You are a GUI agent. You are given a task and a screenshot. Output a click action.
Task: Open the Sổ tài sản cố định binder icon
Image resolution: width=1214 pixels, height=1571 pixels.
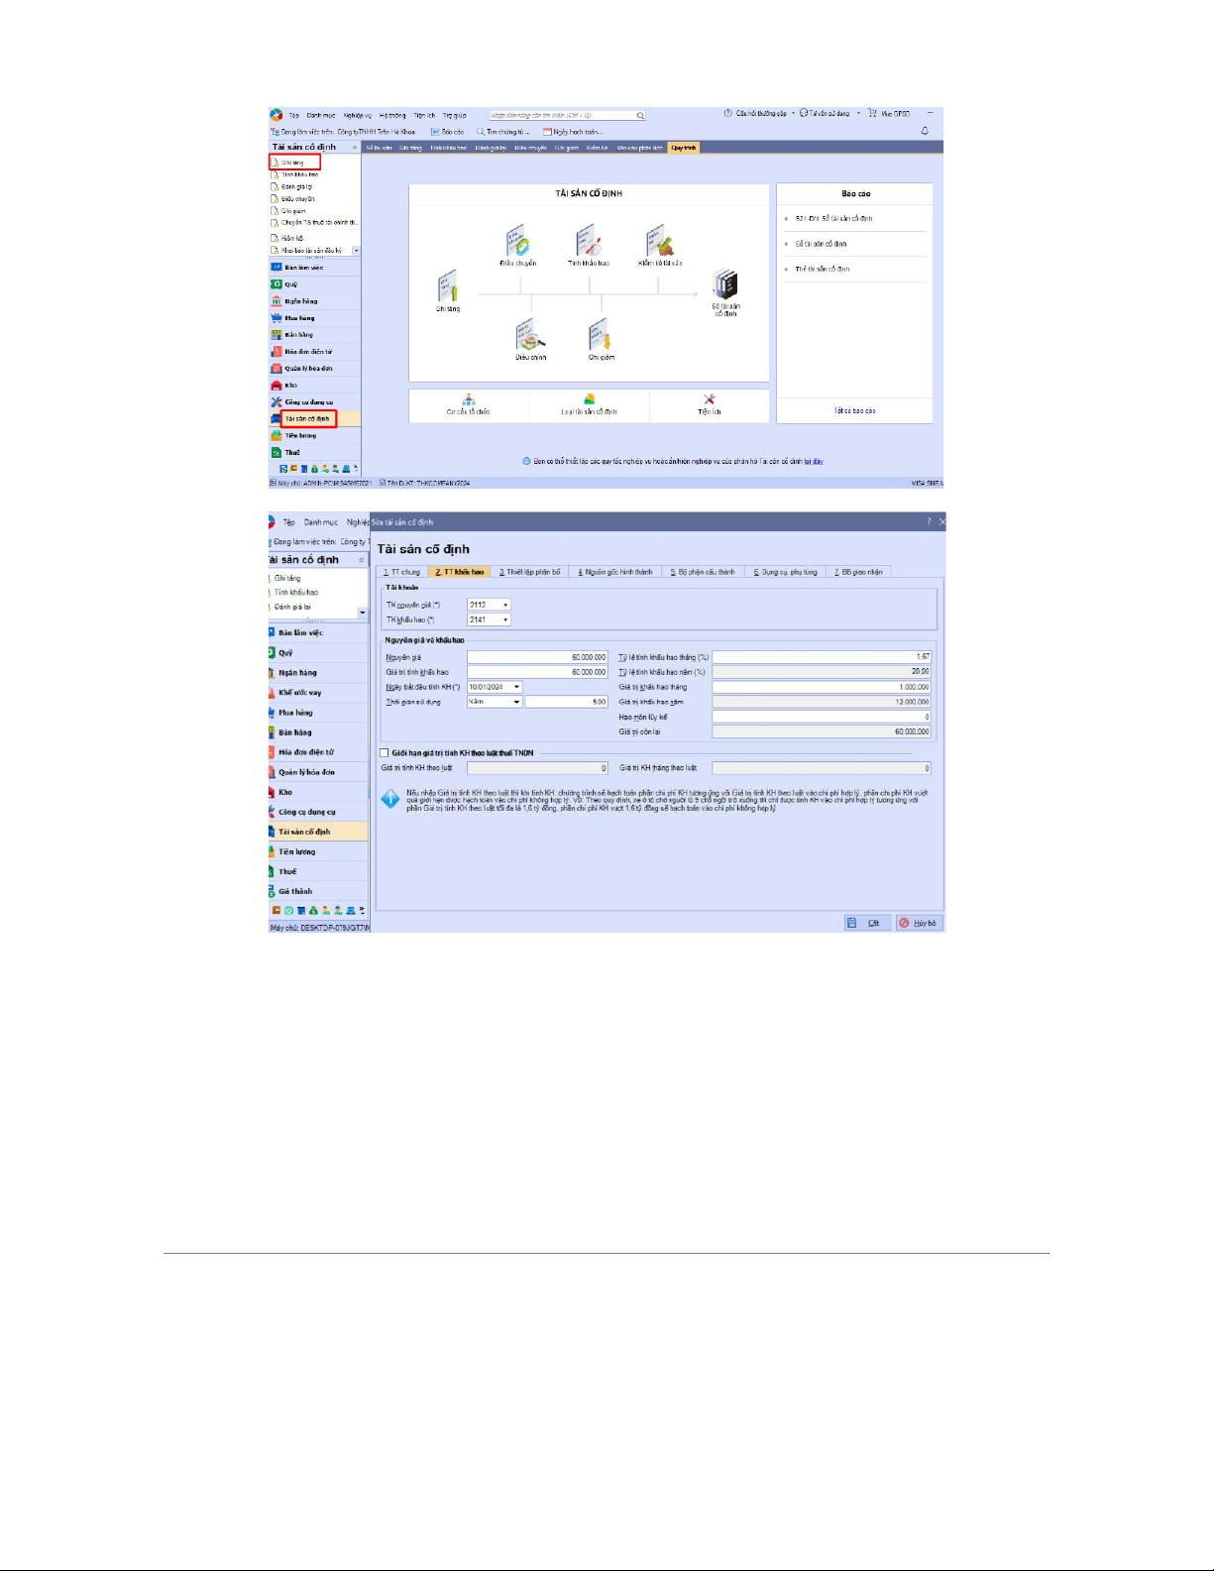pos(725,285)
